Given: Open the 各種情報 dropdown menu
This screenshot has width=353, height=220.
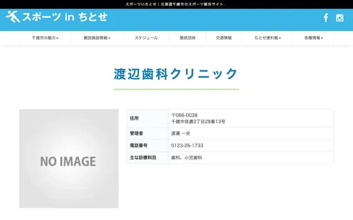Looking at the screenshot, I should (313, 38).
